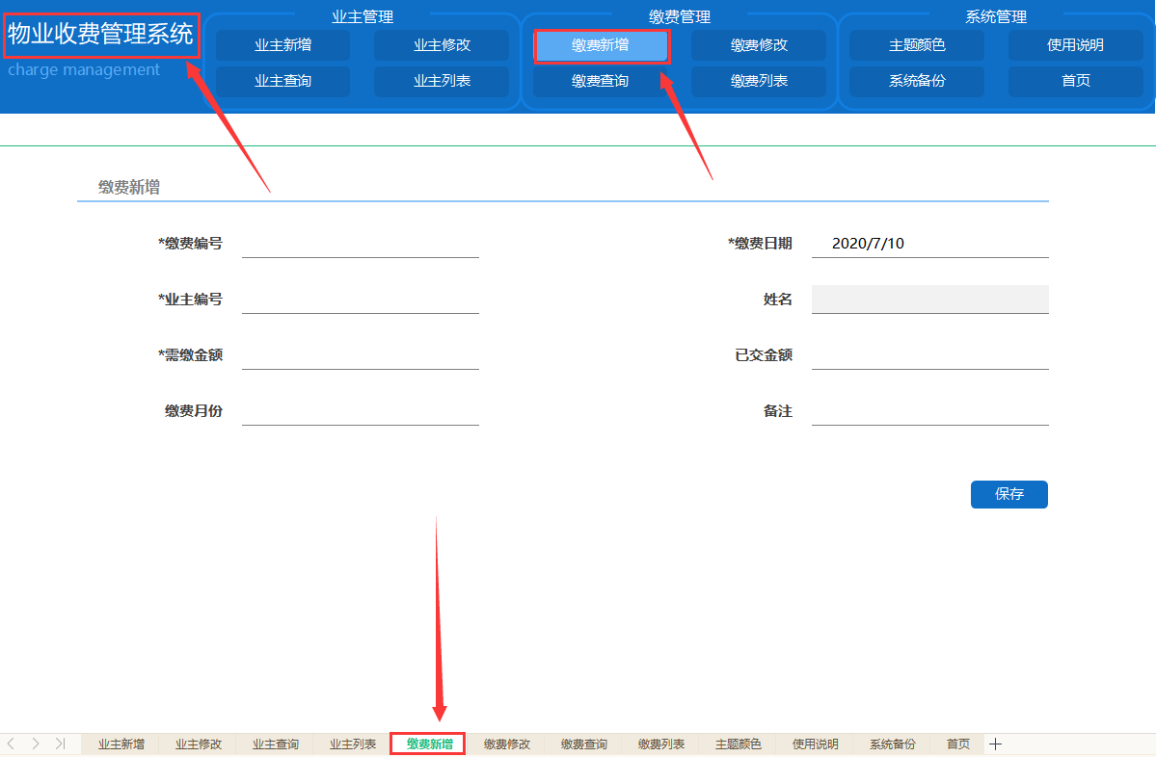The height and width of the screenshot is (757, 1156).
Task: Click the 备注 remarks input field
Action: coord(928,410)
